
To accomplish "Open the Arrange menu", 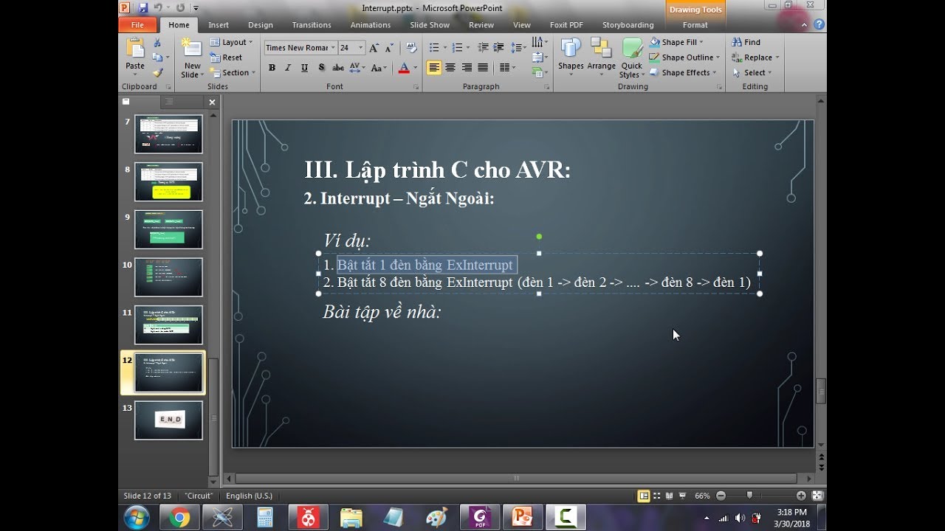I will click(601, 58).
